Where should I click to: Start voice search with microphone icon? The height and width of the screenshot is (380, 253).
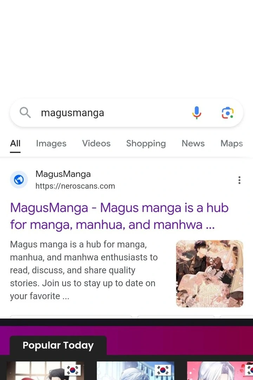click(x=196, y=113)
